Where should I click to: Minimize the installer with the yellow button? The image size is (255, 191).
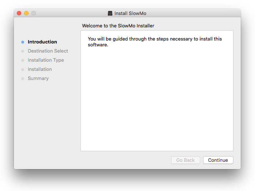[26, 14]
